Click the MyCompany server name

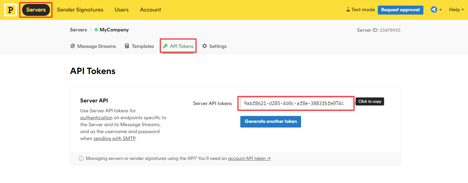pyautogui.click(x=114, y=30)
